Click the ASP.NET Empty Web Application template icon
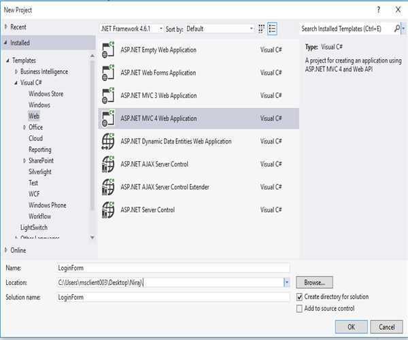 click(x=108, y=50)
